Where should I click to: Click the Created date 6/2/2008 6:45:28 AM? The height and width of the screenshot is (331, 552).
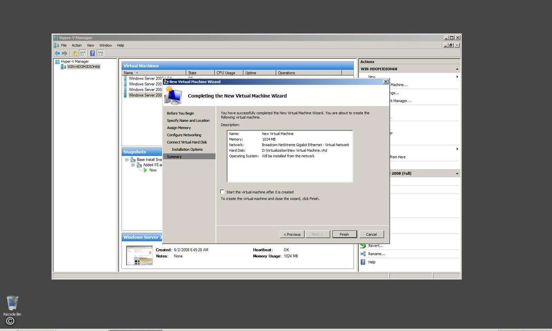(191, 250)
